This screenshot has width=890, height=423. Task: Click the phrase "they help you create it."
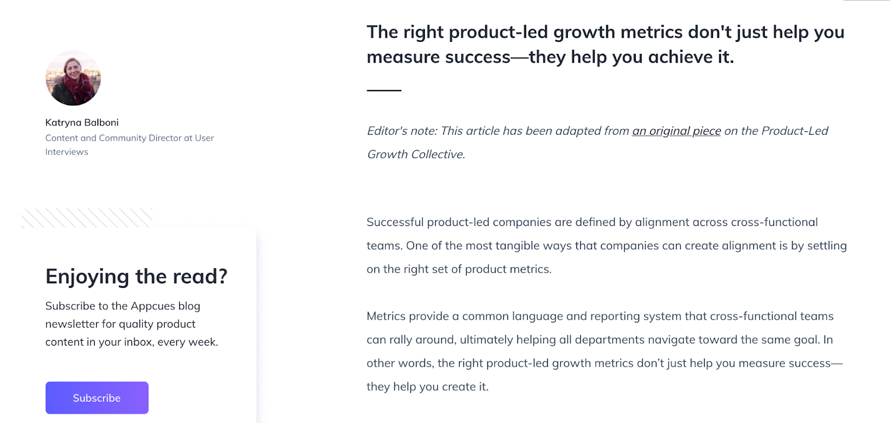tap(427, 387)
